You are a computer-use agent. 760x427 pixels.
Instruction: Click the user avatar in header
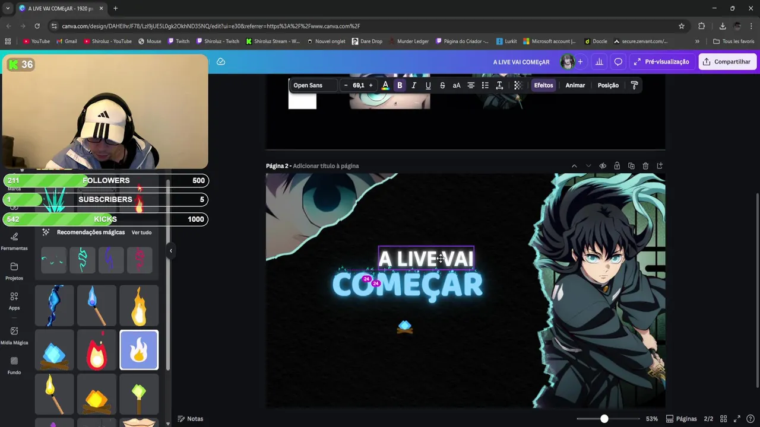(x=567, y=62)
